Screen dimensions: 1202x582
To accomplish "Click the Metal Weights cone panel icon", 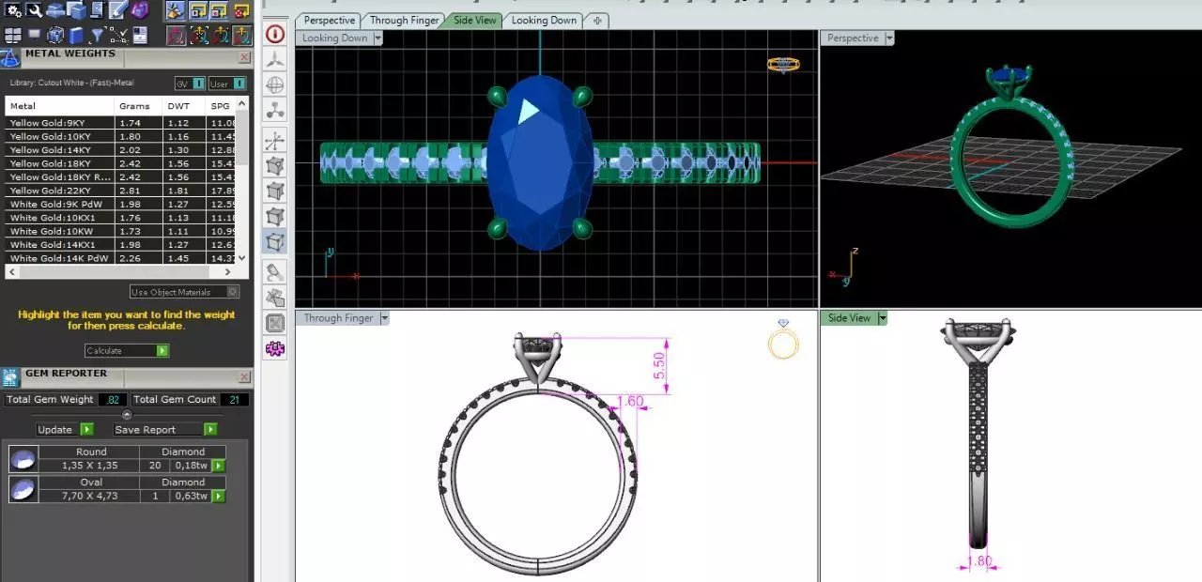I will coord(9,58).
